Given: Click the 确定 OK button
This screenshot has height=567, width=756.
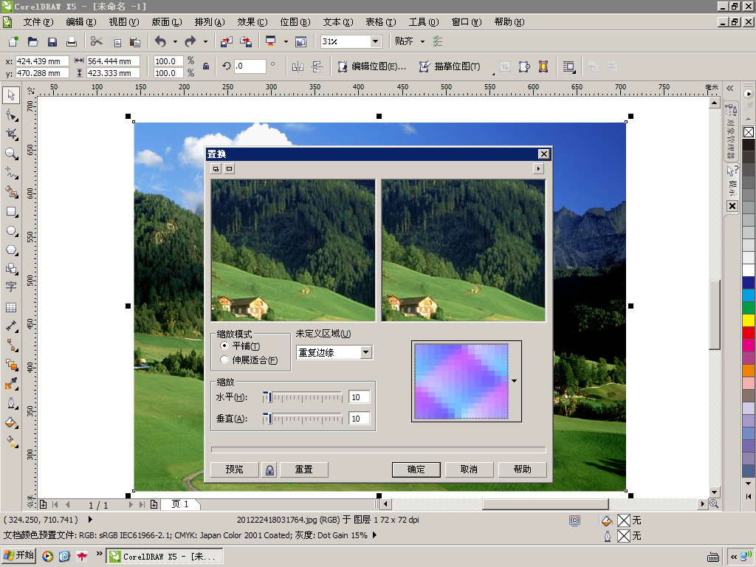Looking at the screenshot, I should tap(416, 470).
